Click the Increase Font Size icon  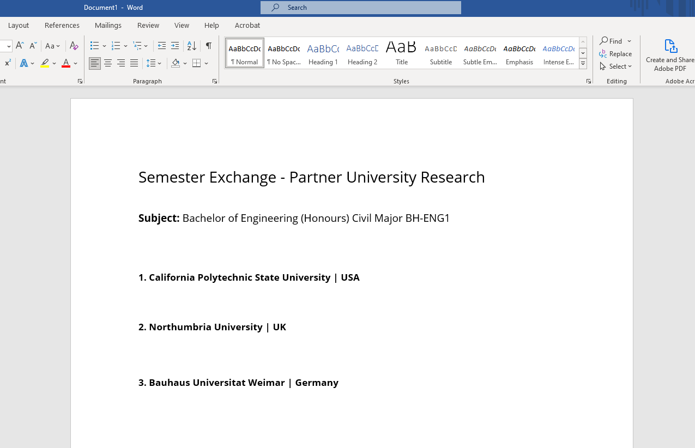tap(20, 46)
